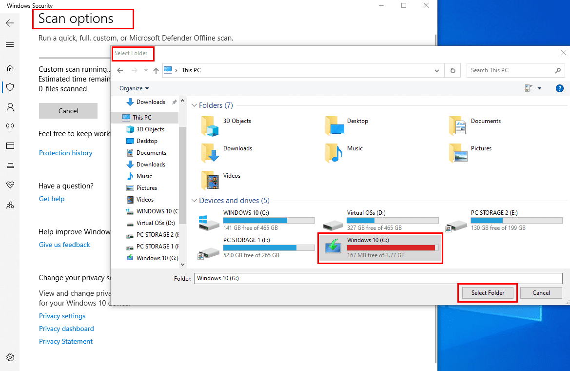Open Account protection person icon
Screen dimensions: 570x371
(10, 107)
